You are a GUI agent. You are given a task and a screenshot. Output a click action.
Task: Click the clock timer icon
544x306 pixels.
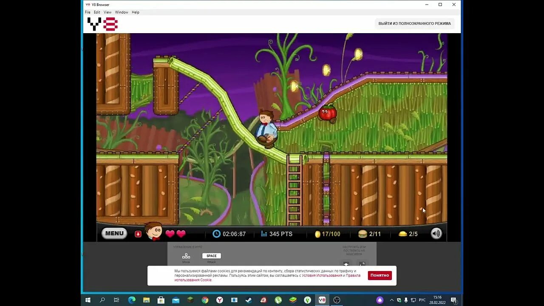point(216,234)
